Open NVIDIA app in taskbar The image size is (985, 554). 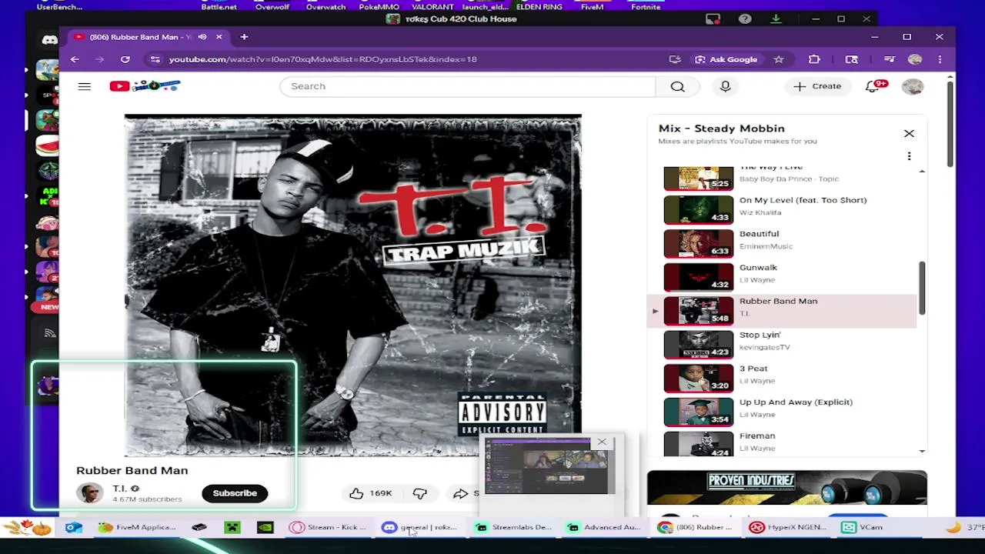265,527
